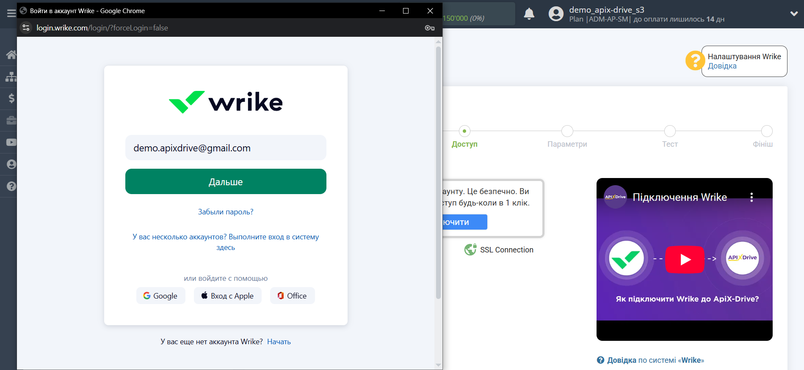The image size is (804, 370).
Task: Click Начать link to create Wrike account
Action: pyautogui.click(x=279, y=342)
